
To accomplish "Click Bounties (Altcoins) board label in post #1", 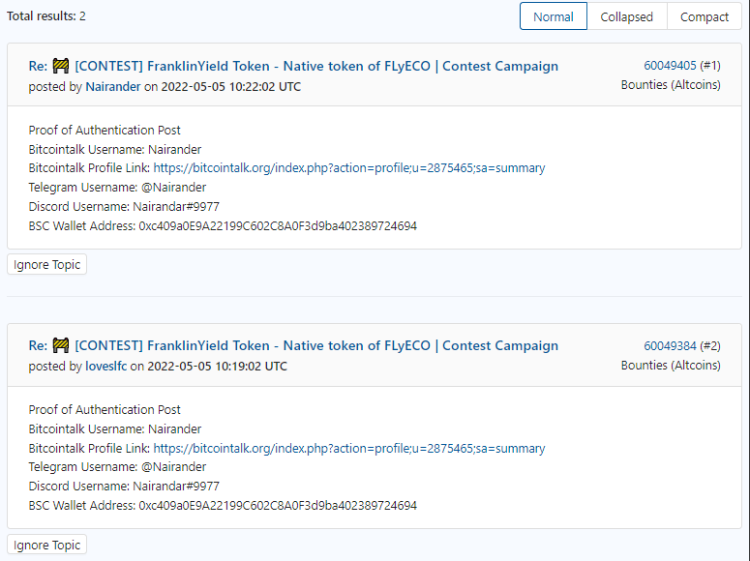I will click(671, 85).
